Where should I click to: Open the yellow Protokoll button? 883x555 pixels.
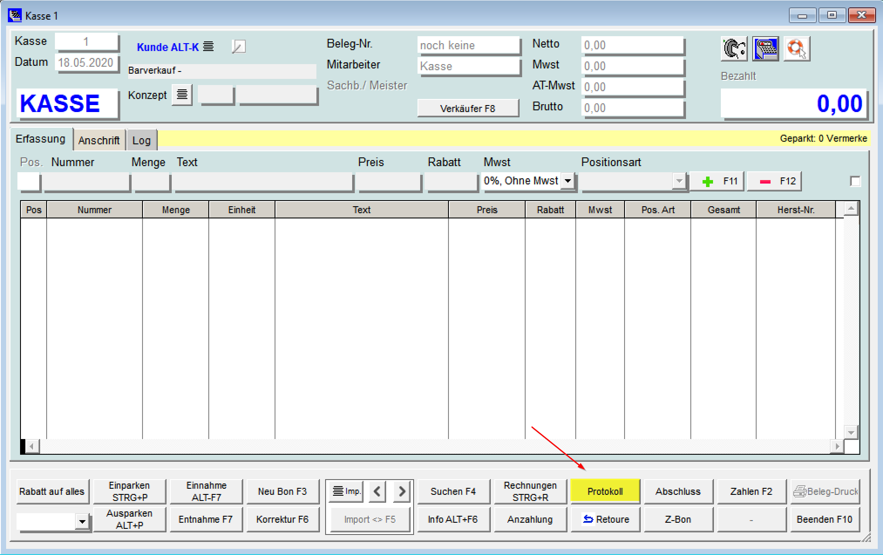coord(605,491)
